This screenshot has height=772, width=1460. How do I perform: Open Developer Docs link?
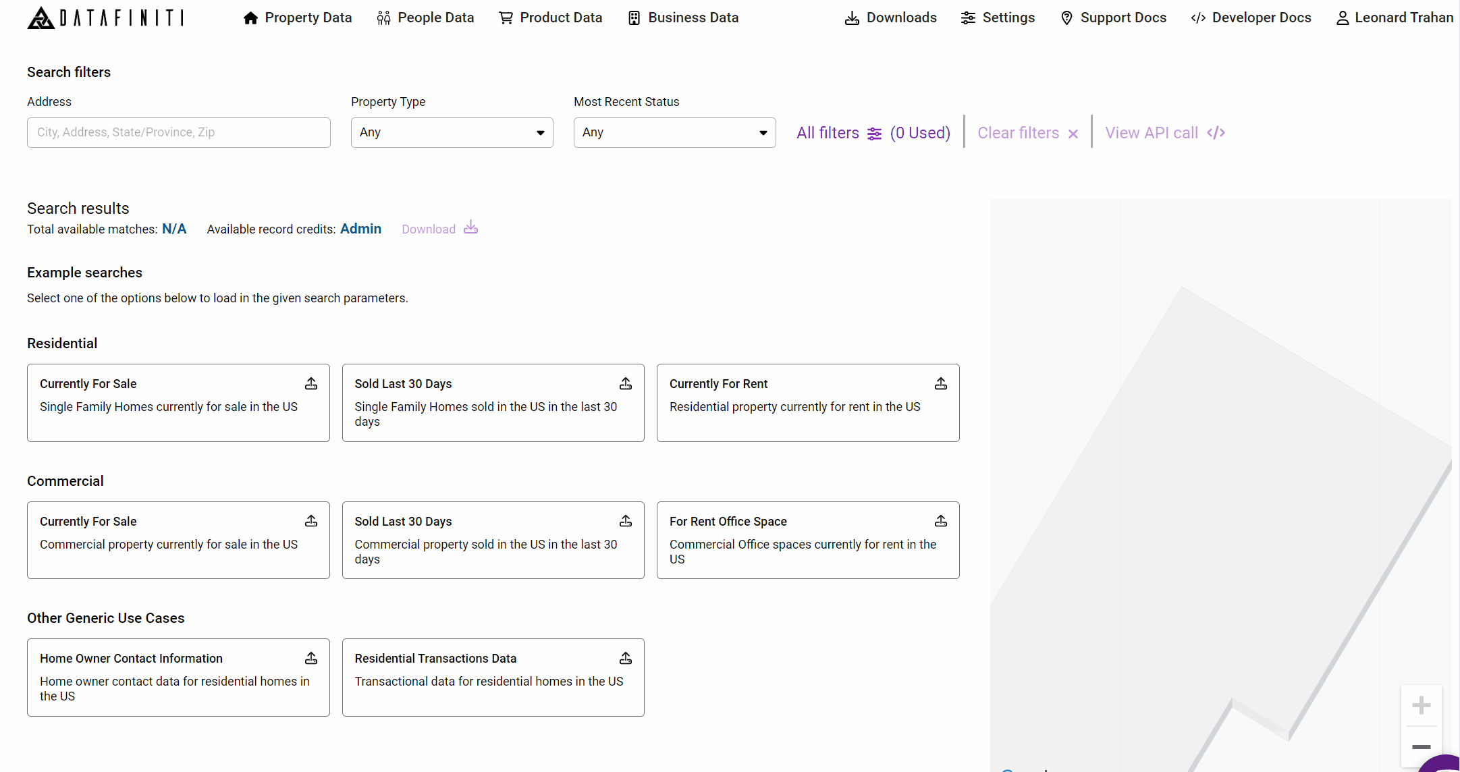click(x=1251, y=18)
